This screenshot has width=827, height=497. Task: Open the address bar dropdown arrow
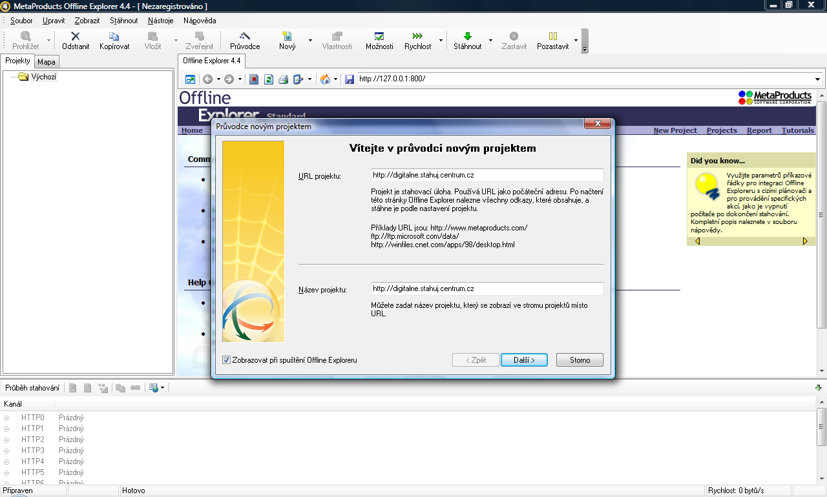pyautogui.click(x=818, y=79)
